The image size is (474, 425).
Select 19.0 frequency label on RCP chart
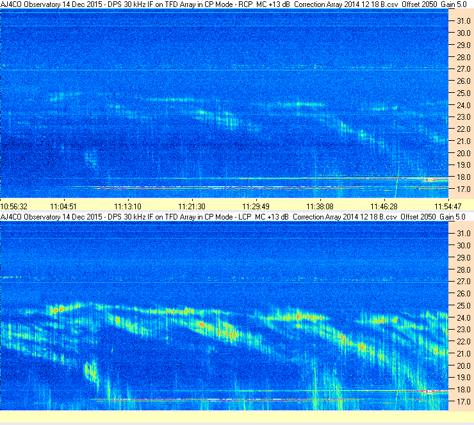464,165
